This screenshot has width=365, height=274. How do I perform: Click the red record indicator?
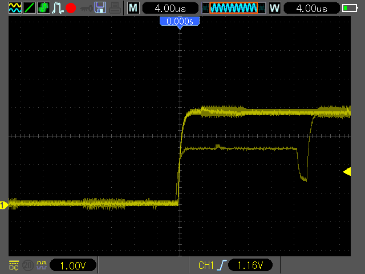(x=71, y=8)
